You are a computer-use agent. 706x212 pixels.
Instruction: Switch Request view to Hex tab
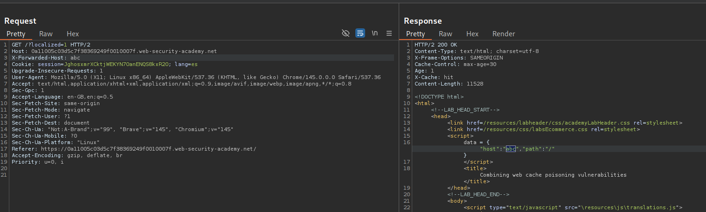point(73,33)
